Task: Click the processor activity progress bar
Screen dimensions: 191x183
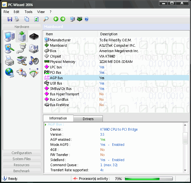Action: point(149,179)
